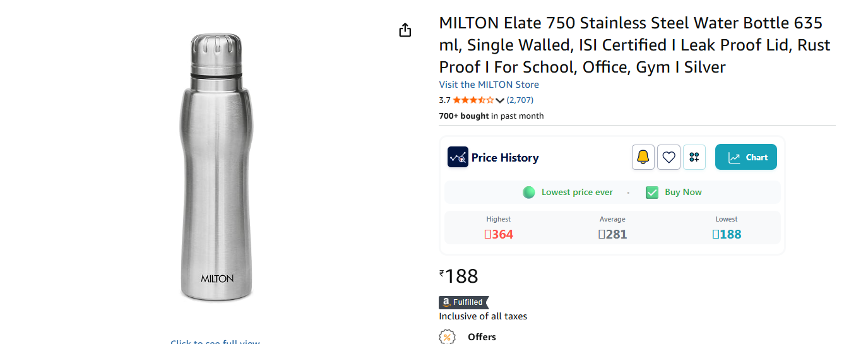Click the Average price ₹281 stat
The image size is (844, 344).
pos(612,234)
